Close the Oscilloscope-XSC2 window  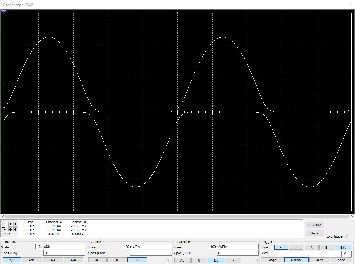tap(350, 5)
